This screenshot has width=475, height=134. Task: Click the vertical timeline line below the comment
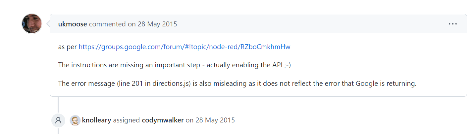tap(58, 104)
